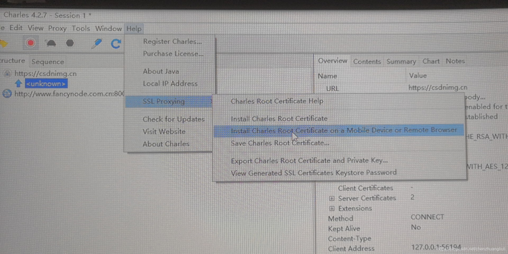Click the red Record button in toolbar

point(30,43)
